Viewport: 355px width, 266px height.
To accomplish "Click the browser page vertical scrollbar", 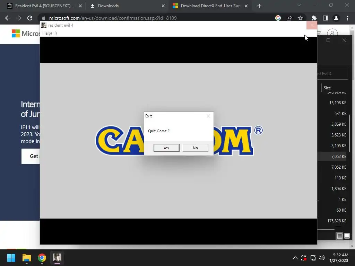I will (x=352, y=55).
